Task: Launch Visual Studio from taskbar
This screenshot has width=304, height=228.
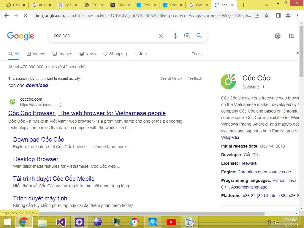Action: pyautogui.click(x=61, y=222)
